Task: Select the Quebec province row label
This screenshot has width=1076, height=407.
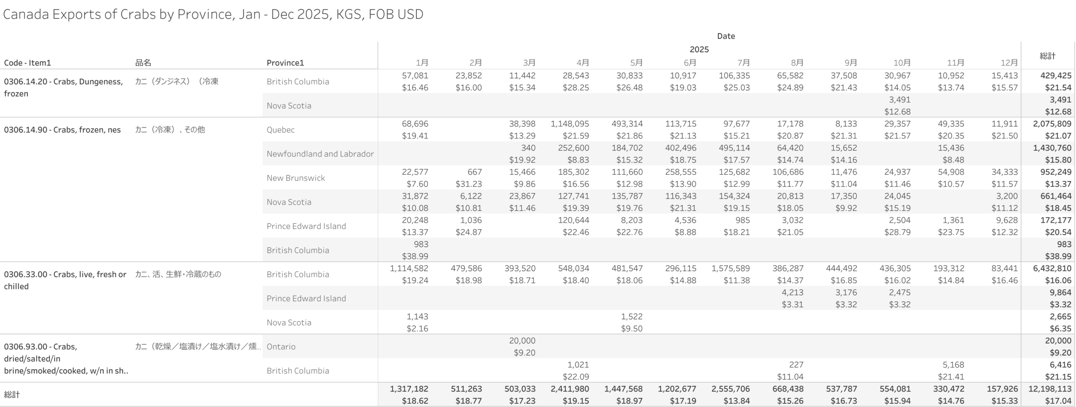Action: [280, 130]
